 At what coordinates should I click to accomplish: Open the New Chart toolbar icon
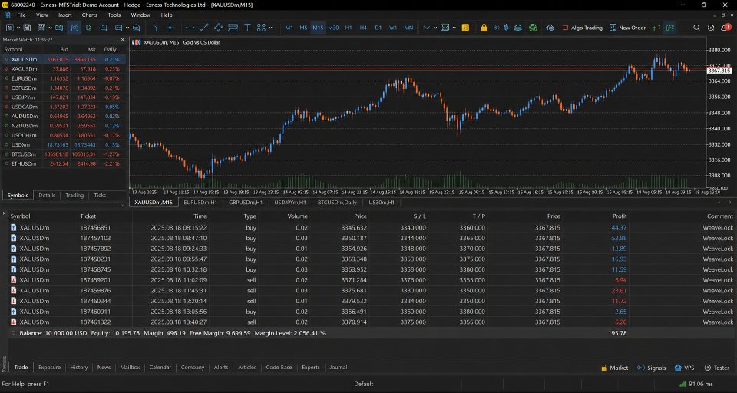click(x=9, y=28)
